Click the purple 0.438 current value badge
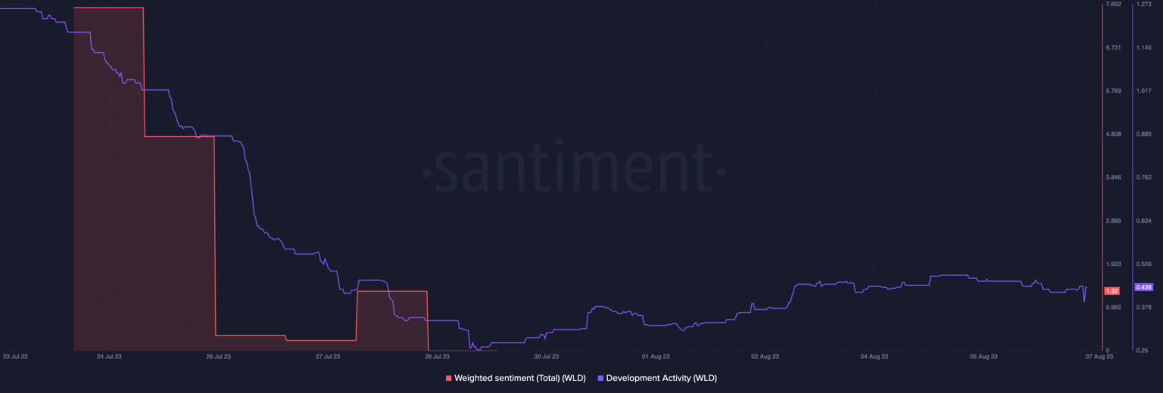This screenshot has height=393, width=1163. 1143,287
